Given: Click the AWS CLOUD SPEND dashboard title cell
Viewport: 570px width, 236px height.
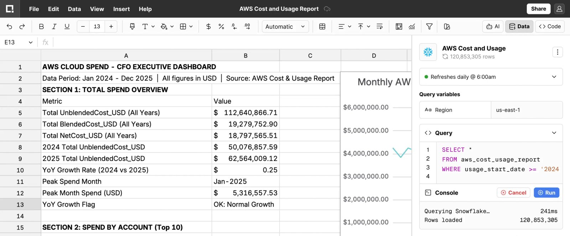Looking at the screenshot, I should [126, 67].
